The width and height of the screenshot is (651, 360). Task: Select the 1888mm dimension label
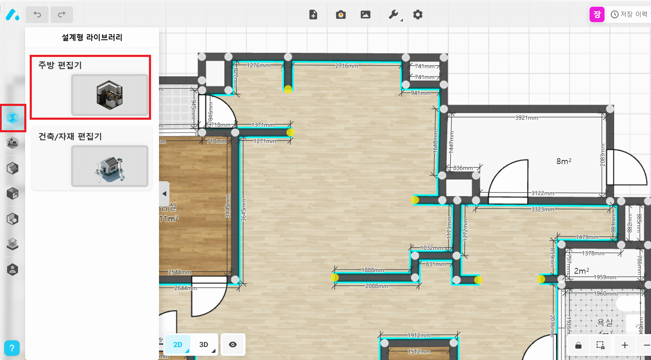(373, 270)
